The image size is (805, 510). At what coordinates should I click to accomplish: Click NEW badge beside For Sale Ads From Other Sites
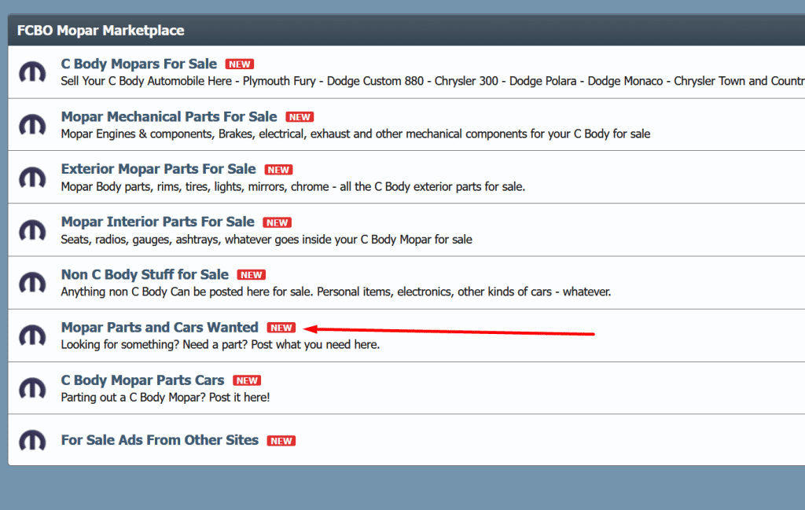tap(281, 441)
